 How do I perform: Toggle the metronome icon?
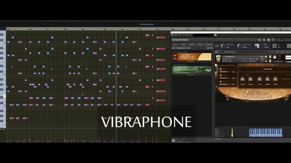point(274,46)
